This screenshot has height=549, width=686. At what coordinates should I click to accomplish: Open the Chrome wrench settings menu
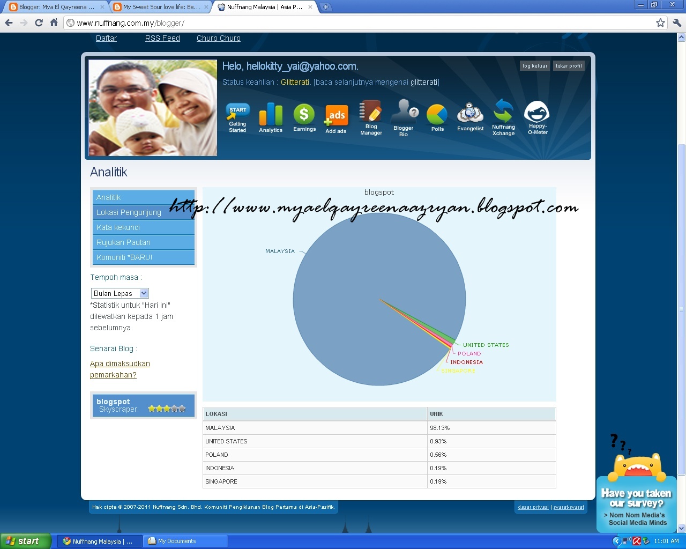point(676,23)
